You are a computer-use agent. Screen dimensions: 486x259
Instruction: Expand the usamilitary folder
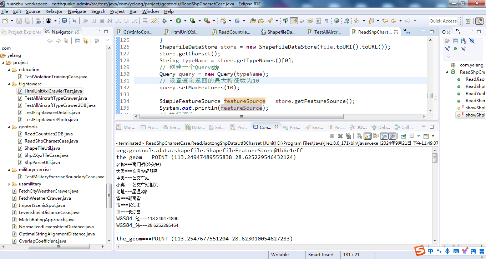9,184
